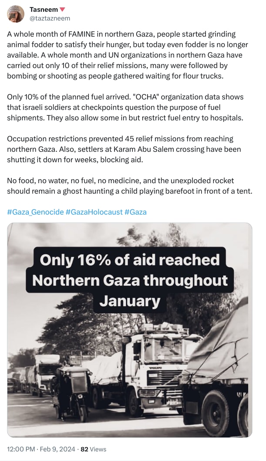This screenshot has width=266, height=461.
Task: Click the closing paragraph about the unexploded rocket
Action: 128,185
